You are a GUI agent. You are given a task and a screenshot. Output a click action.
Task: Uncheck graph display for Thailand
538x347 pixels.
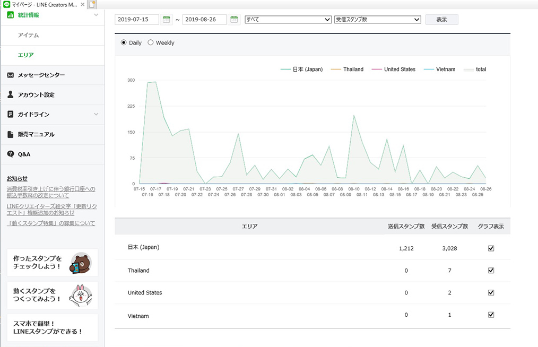pyautogui.click(x=491, y=271)
